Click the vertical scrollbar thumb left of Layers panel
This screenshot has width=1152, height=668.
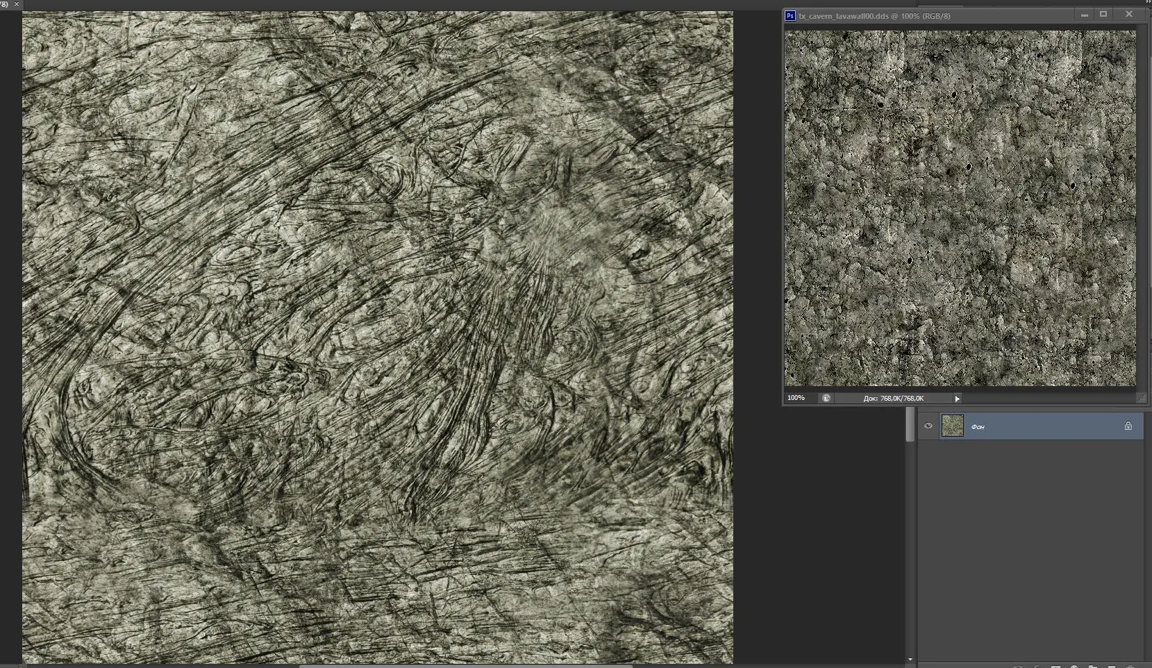(910, 424)
